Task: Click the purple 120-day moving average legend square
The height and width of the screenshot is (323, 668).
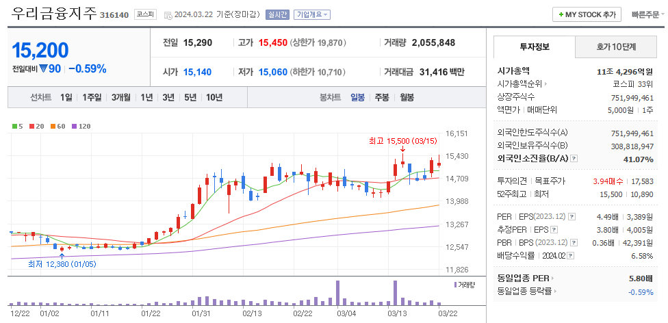Action: [x=73, y=126]
